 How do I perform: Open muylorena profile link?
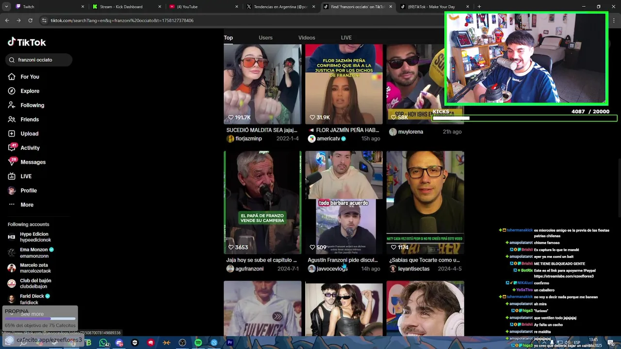point(406,132)
